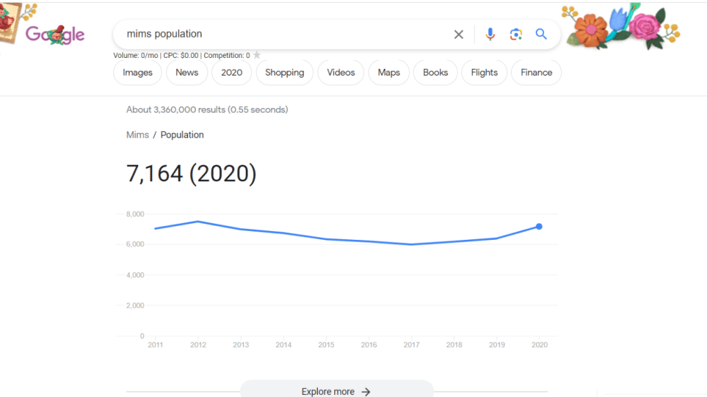This screenshot has height=397, width=707.
Task: Select the Finance filter chip
Action: click(x=536, y=72)
